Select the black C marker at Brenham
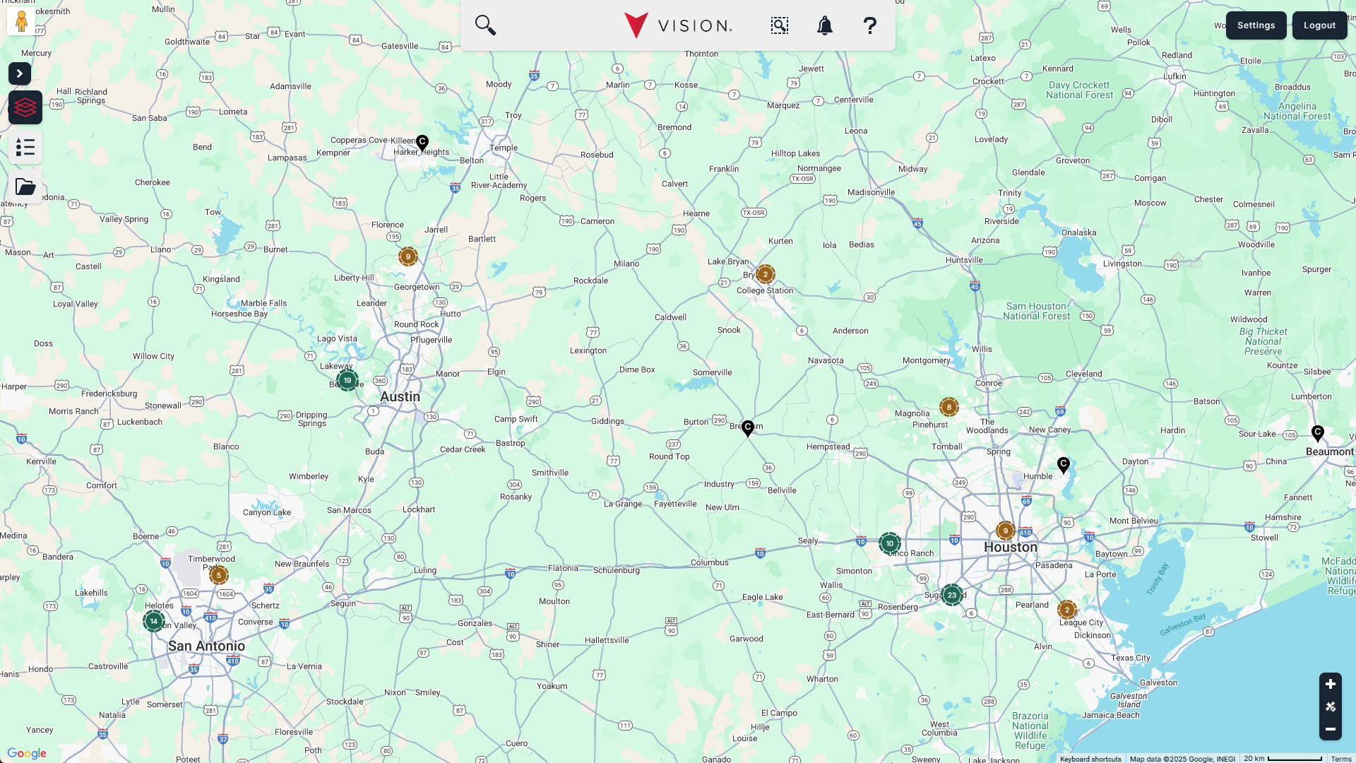The width and height of the screenshot is (1356, 763). point(748,428)
